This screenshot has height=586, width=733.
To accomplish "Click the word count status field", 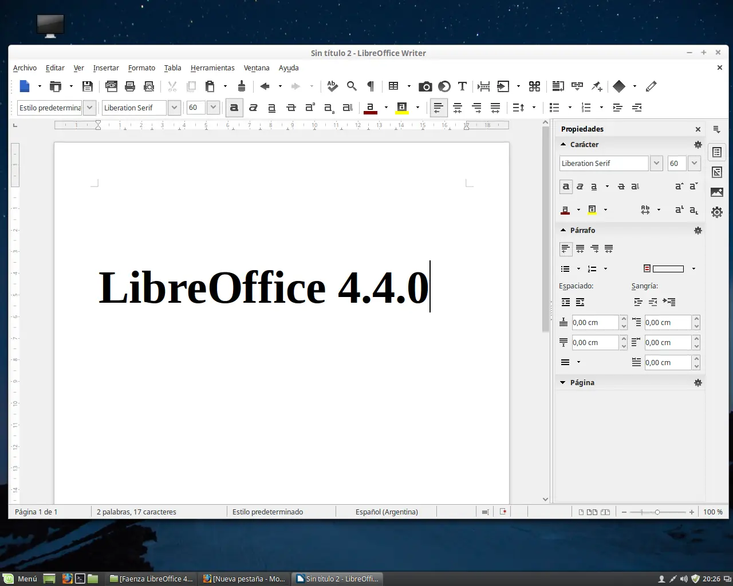I will point(136,512).
